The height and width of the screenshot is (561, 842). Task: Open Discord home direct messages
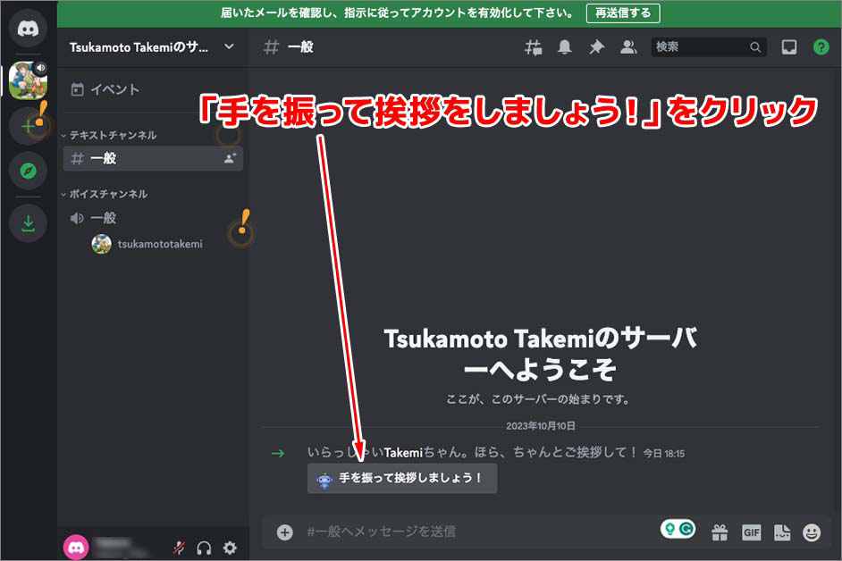(x=28, y=28)
